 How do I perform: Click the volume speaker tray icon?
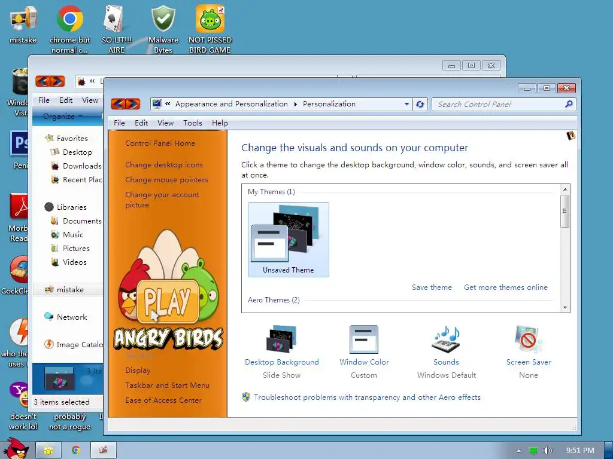click(548, 451)
